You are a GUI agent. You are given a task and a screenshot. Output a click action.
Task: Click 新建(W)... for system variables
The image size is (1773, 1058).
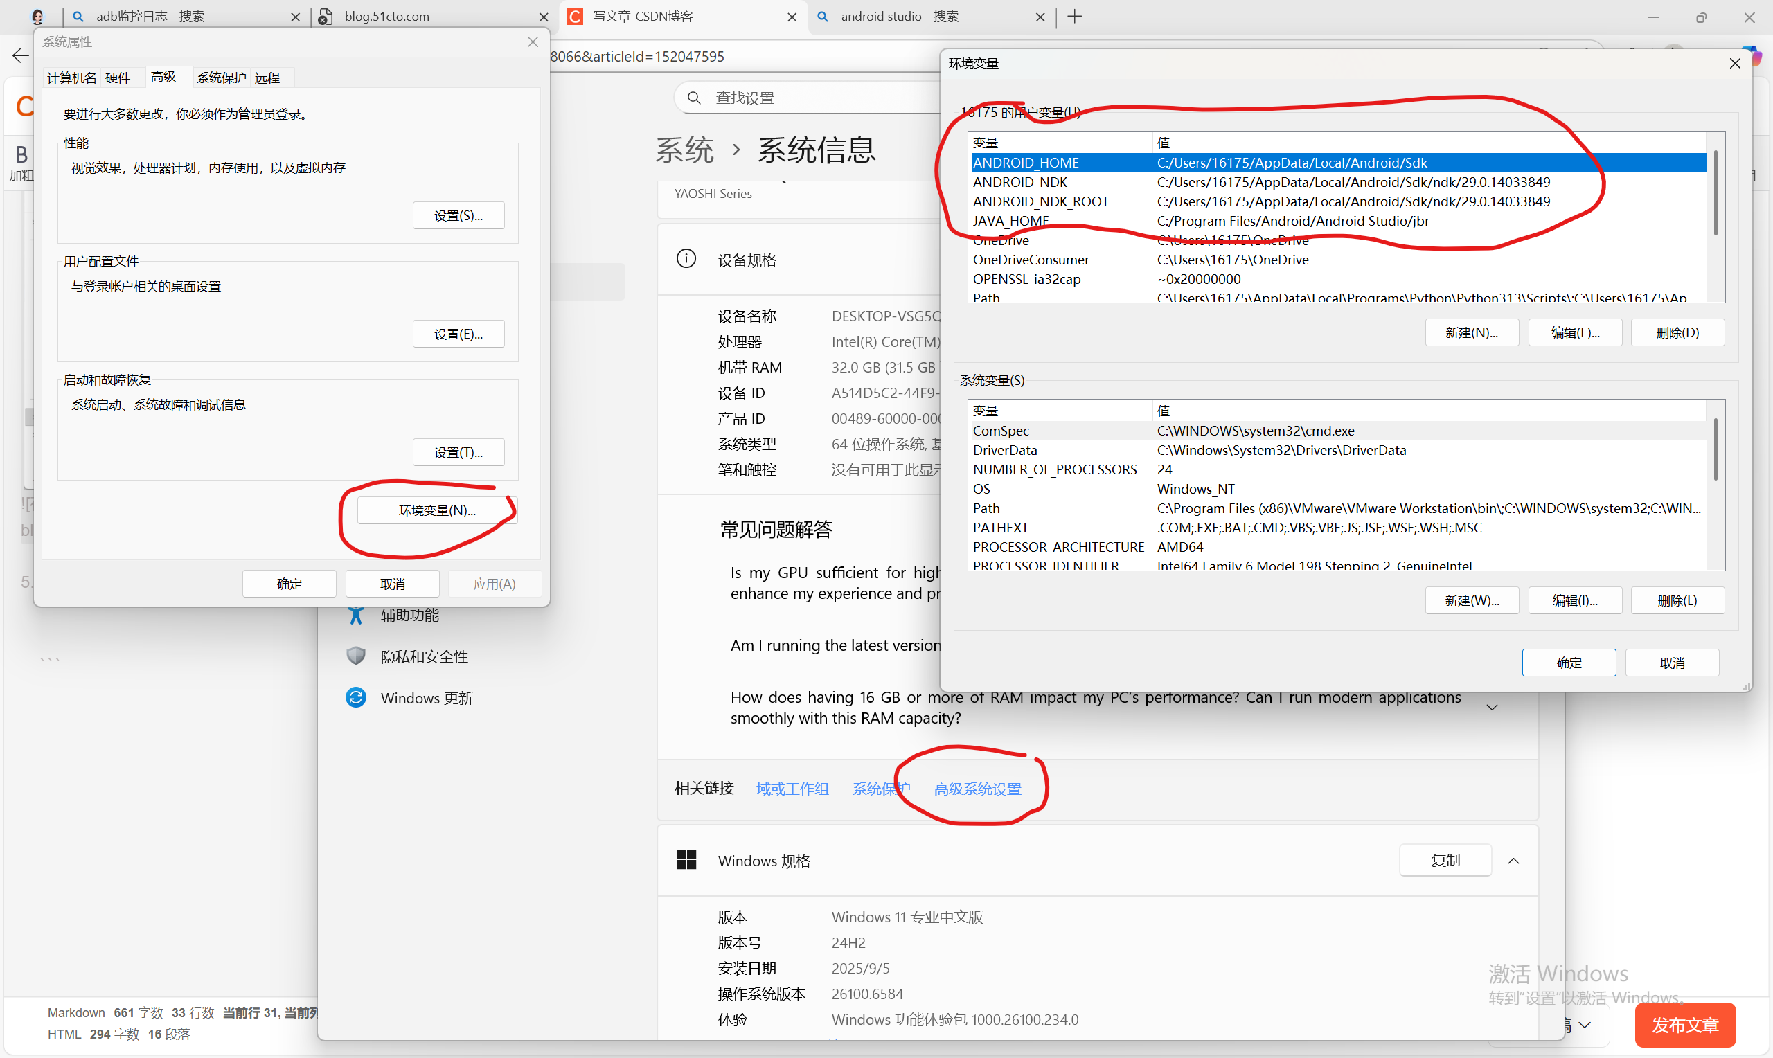tap(1472, 600)
